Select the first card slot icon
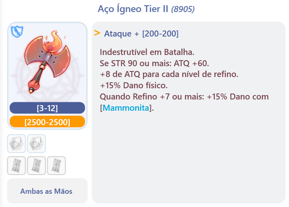The image size is (289, 207). (x=16, y=166)
